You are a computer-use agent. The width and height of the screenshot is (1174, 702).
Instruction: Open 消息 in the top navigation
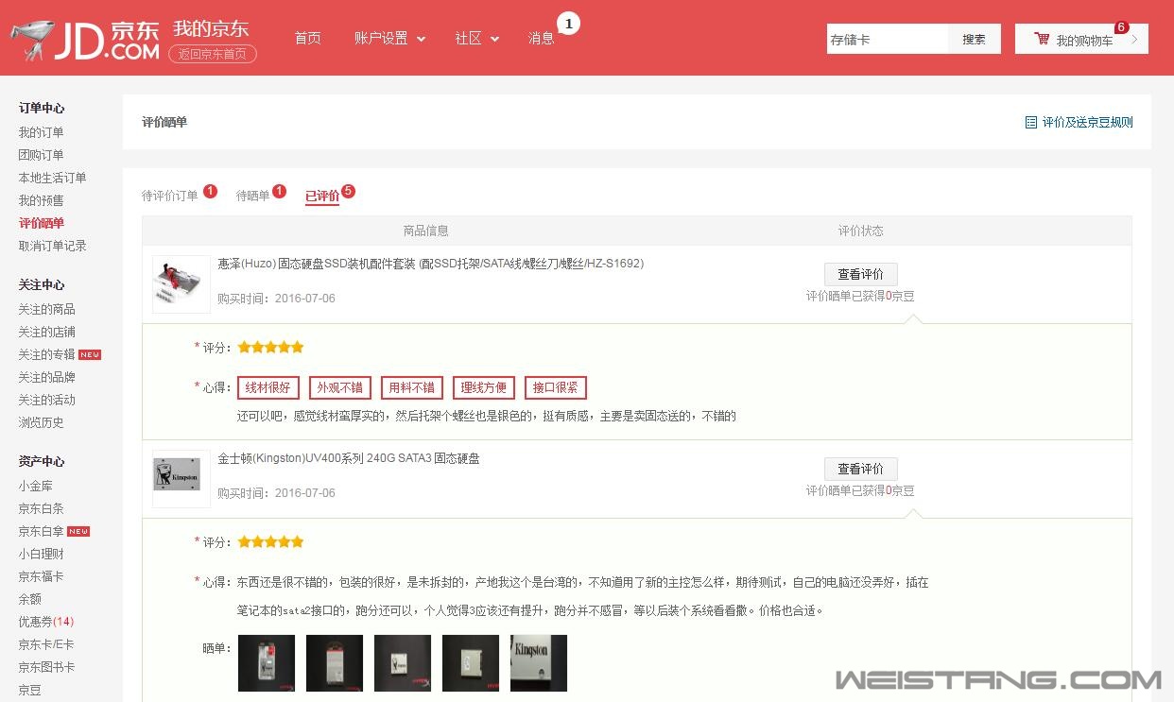click(x=541, y=38)
